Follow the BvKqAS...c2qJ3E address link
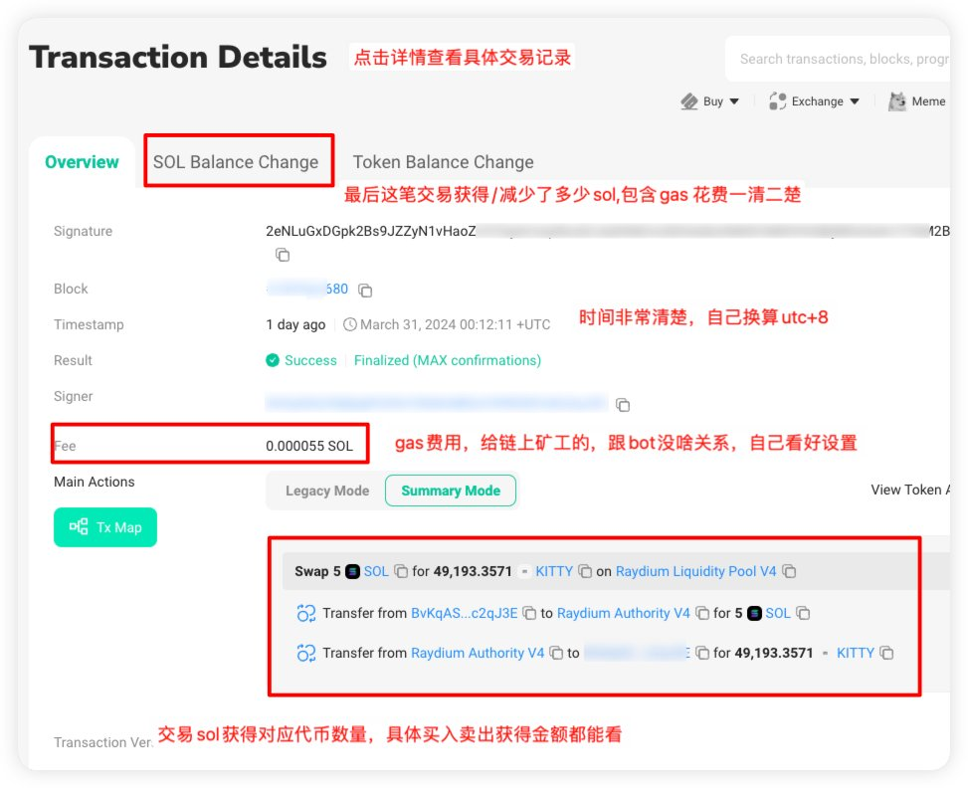Screen dimensions: 968x788 tap(464, 614)
